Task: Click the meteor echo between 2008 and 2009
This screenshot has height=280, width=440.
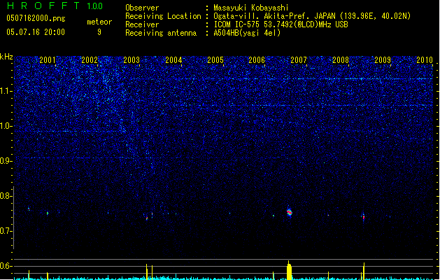Action: (x=363, y=216)
